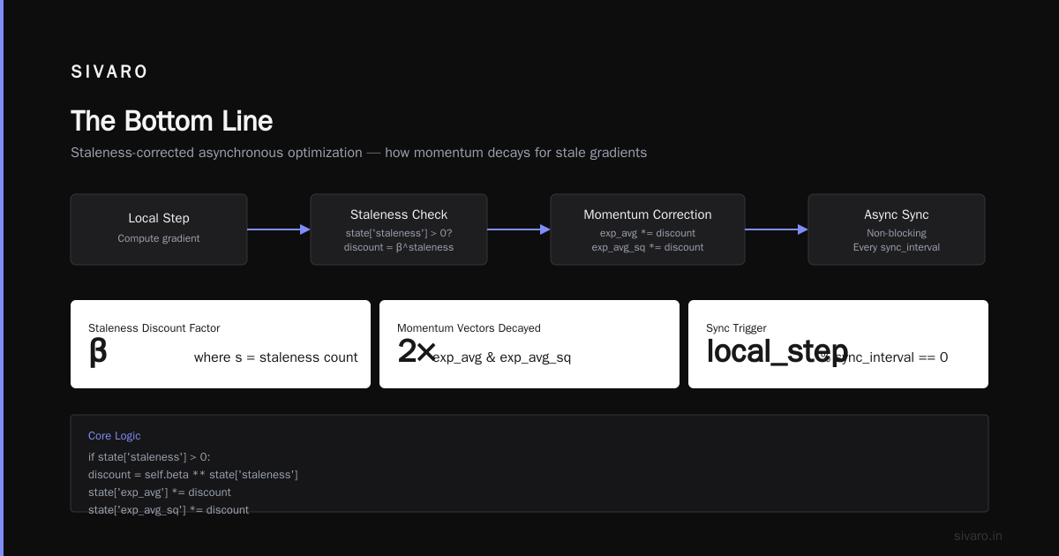Select 'The Bottom Line' heading
The height and width of the screenshot is (556, 1059).
point(171,121)
